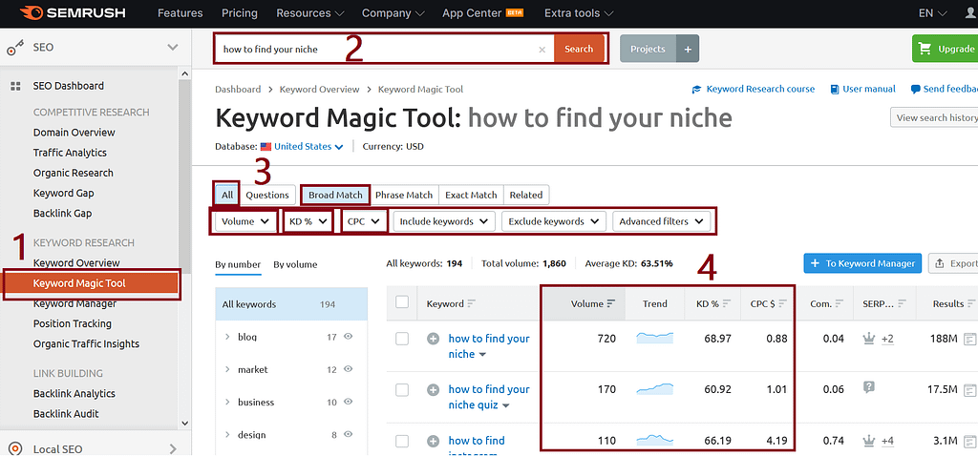This screenshot has height=456, width=978.
Task: Open Domain Overview in the sidebar
Action: 74,132
